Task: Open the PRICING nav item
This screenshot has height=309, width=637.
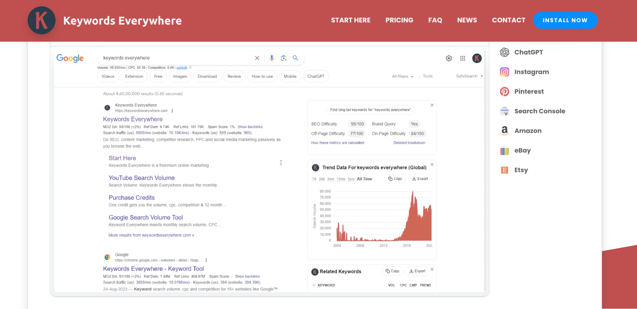Action: click(x=399, y=20)
